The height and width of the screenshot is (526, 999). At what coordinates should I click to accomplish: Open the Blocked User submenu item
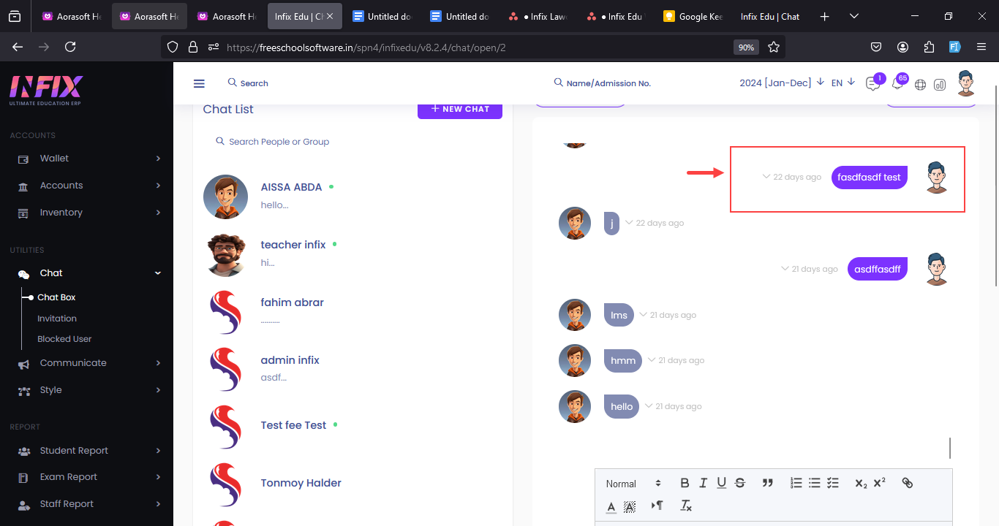coord(64,339)
